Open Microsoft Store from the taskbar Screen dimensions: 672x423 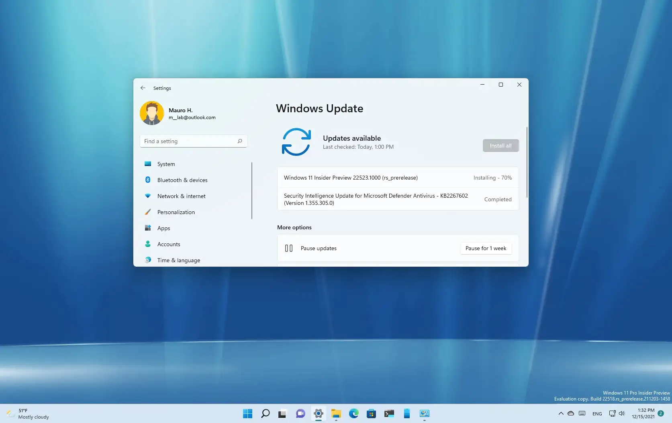(372, 413)
